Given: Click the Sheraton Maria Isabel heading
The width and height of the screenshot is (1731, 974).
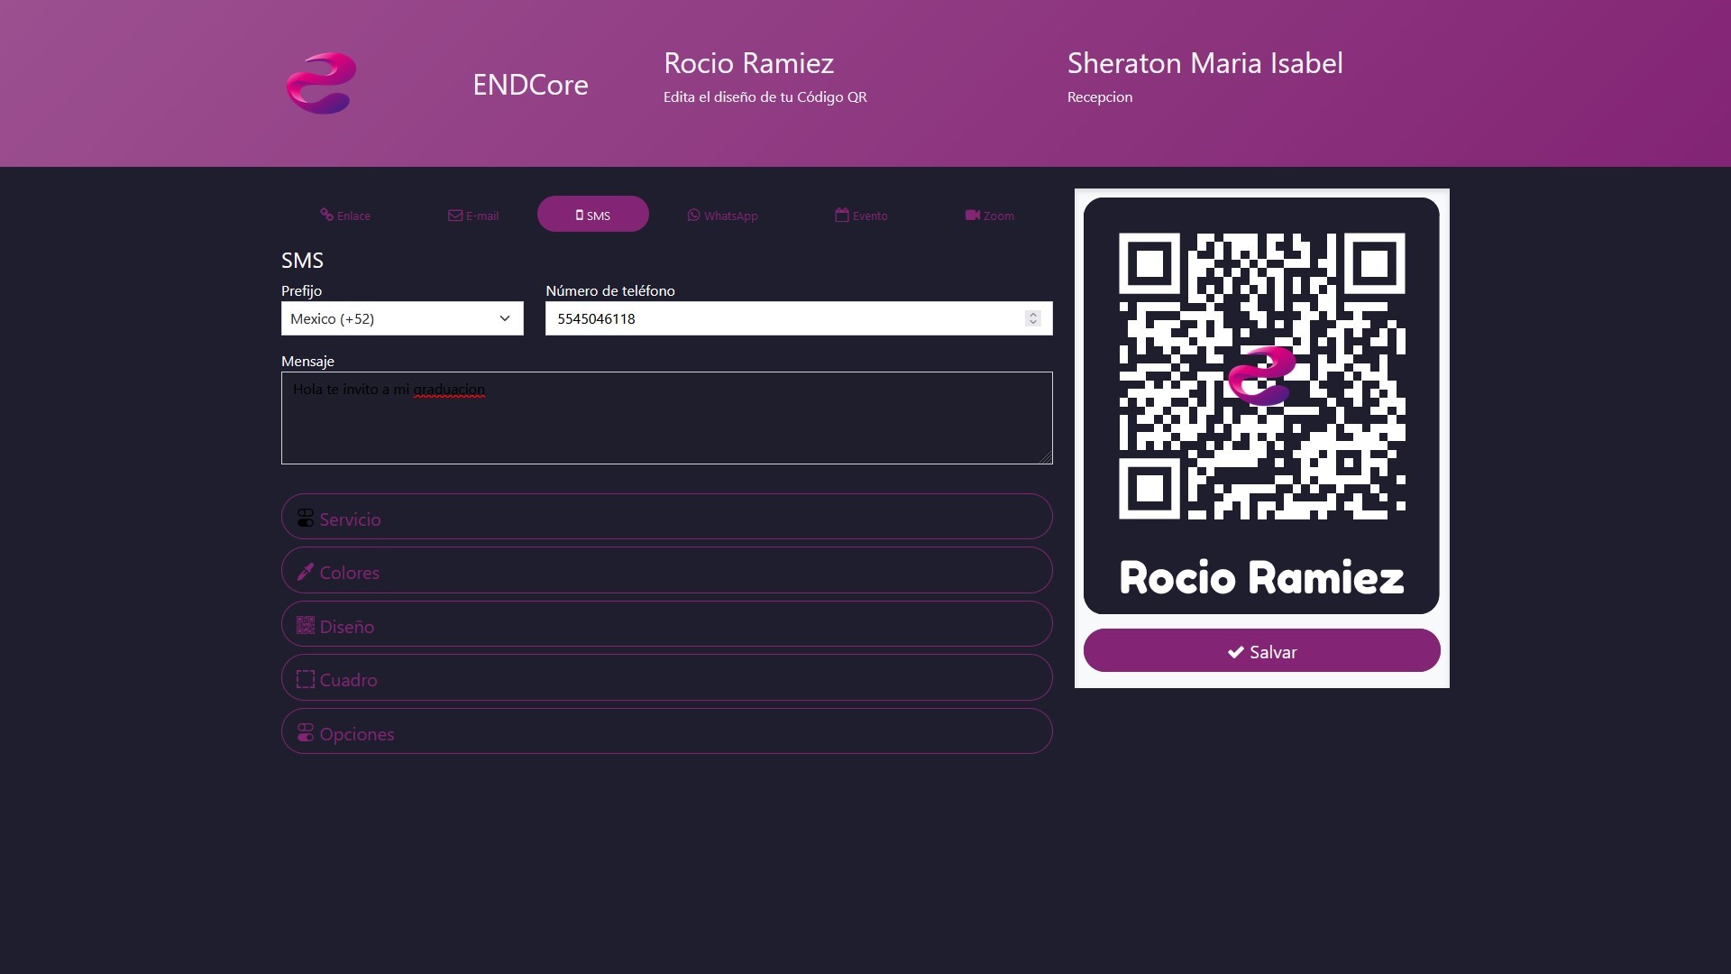Looking at the screenshot, I should pyautogui.click(x=1205, y=63).
